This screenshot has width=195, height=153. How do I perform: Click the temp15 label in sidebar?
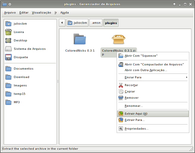coord(19,94)
